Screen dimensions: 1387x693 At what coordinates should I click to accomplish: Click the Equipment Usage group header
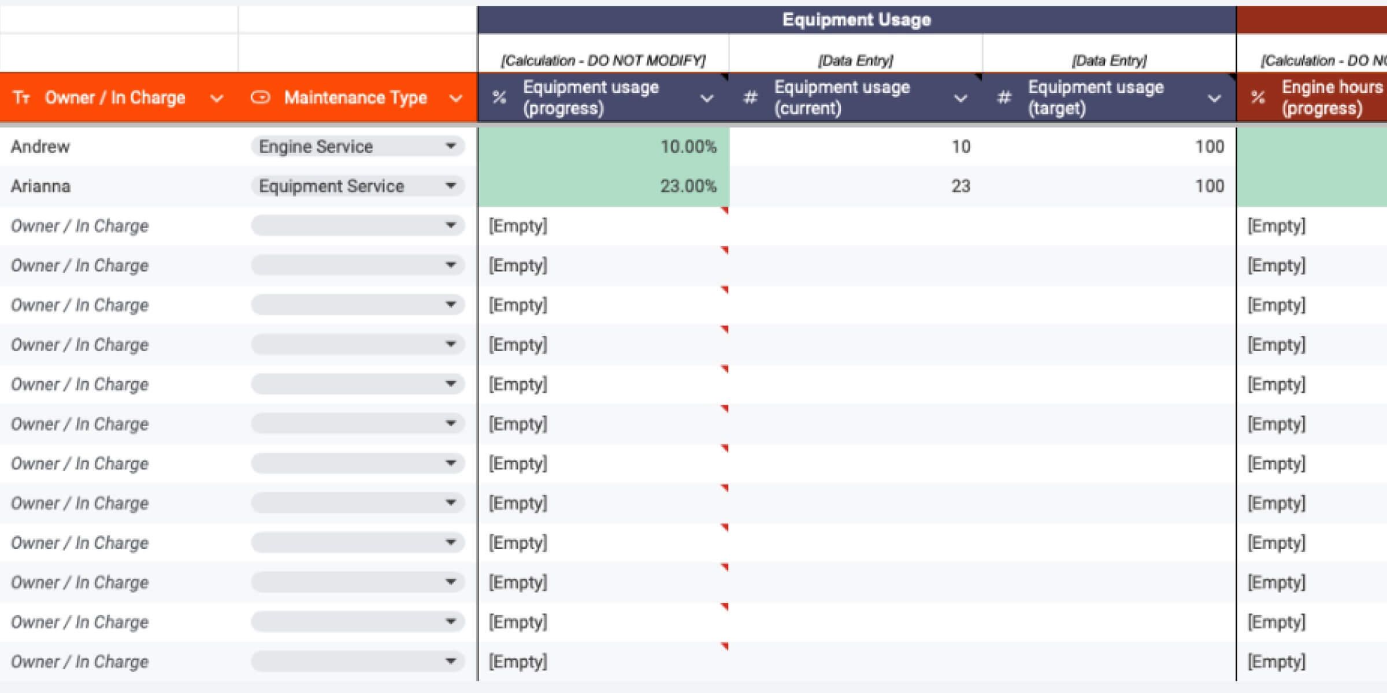tap(856, 19)
